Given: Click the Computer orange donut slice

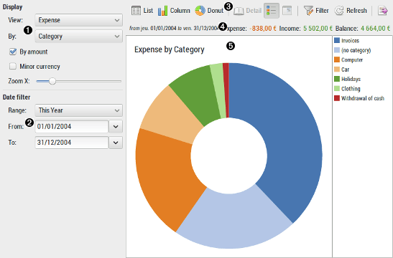Looking at the screenshot, I should (x=165, y=175).
